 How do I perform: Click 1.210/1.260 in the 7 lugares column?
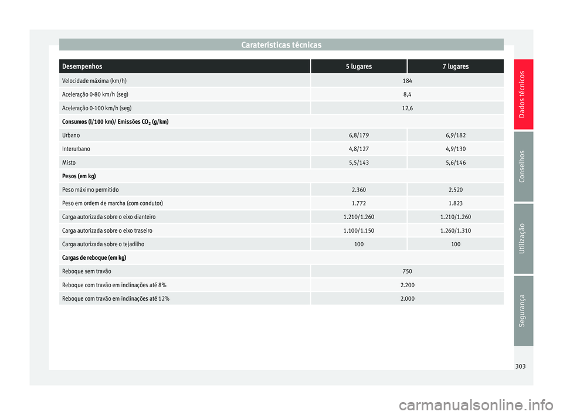click(456, 217)
